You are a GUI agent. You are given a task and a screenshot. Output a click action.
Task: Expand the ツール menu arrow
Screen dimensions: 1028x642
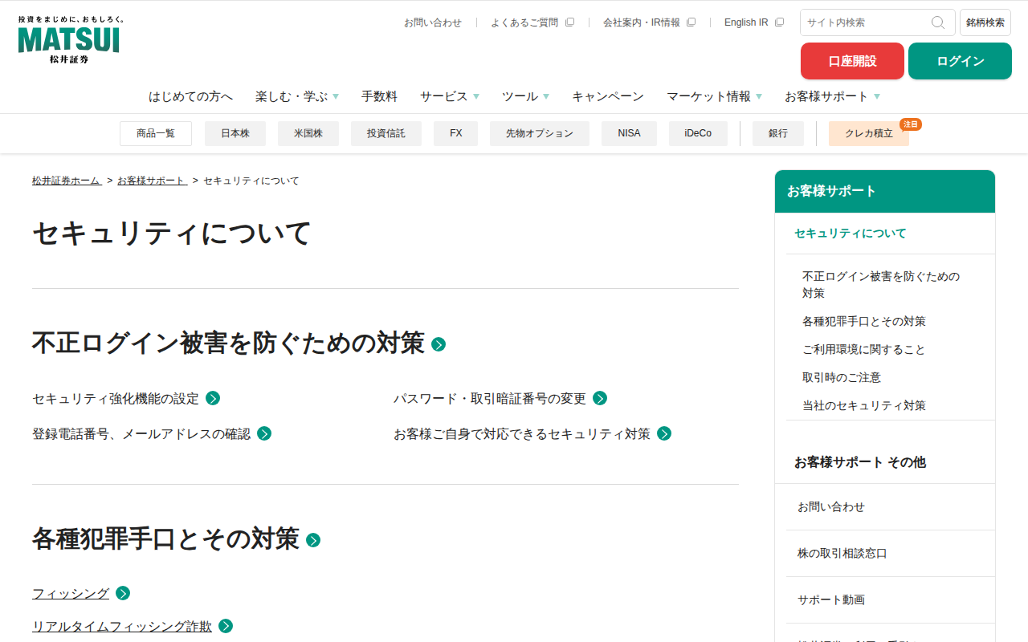[x=546, y=96]
